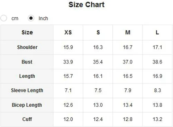Click the Sleeve Length row label
This screenshot has width=173, height=127.
27,90
